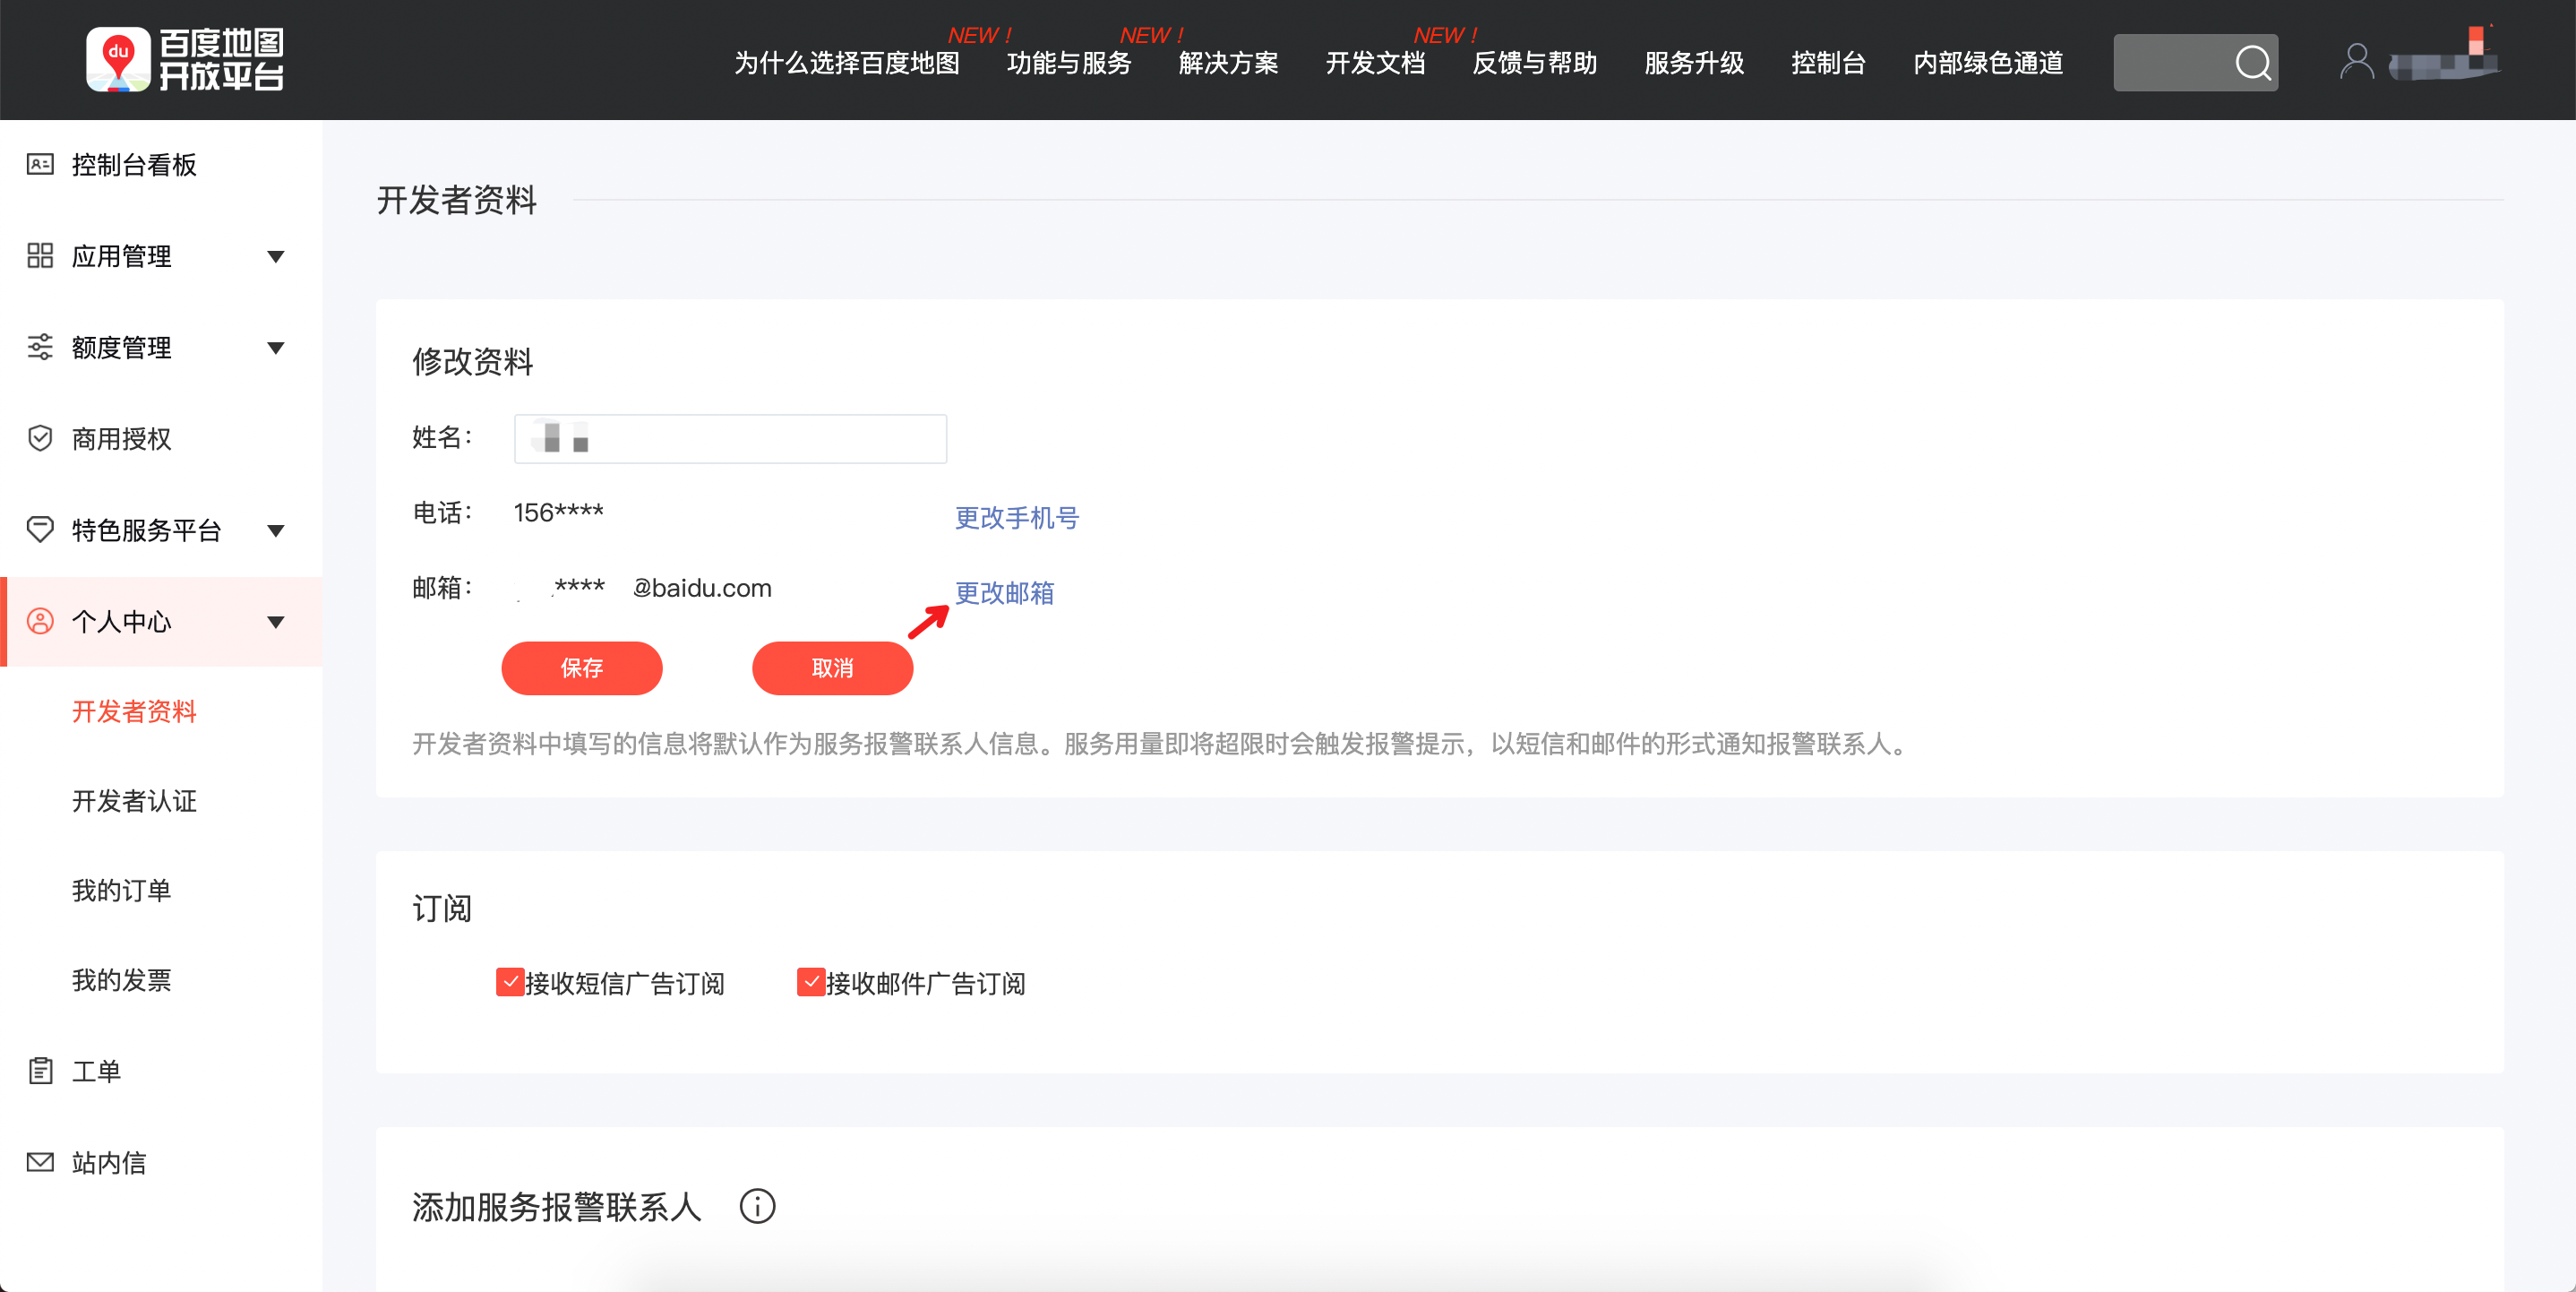Expand the 额度管理 dropdown arrow

(x=276, y=348)
